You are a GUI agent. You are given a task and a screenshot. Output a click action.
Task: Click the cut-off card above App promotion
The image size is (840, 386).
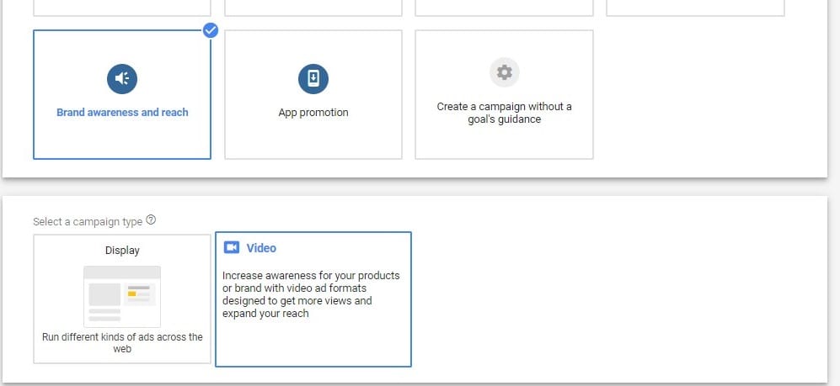coord(313,8)
